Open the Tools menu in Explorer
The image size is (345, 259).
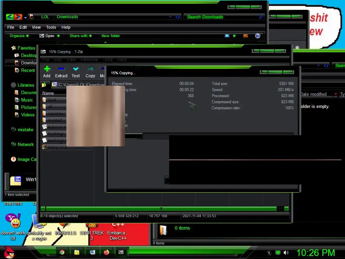(x=51, y=27)
